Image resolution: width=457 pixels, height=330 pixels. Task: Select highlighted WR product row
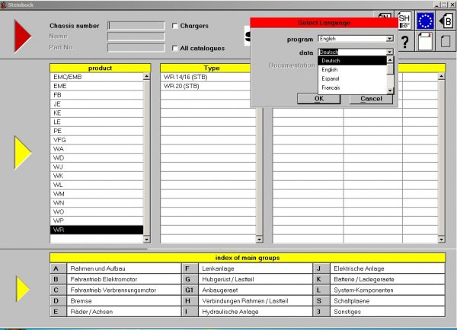pyautogui.click(x=97, y=230)
